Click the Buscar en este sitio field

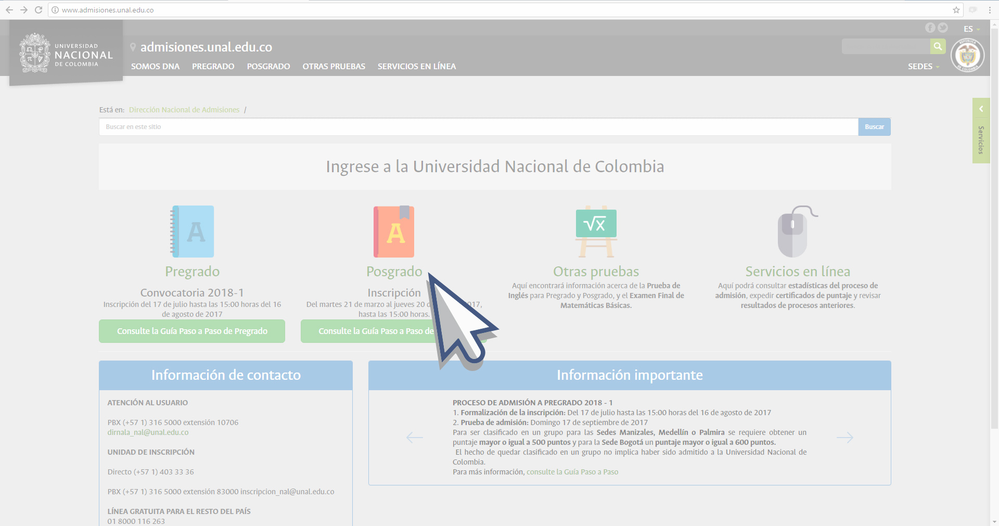coord(479,127)
